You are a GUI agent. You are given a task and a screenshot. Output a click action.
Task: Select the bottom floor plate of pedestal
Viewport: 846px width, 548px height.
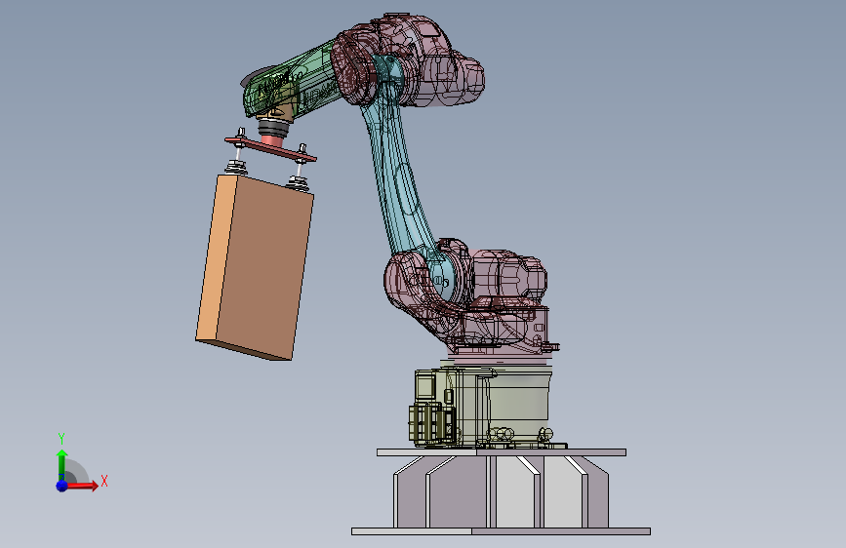click(x=501, y=531)
